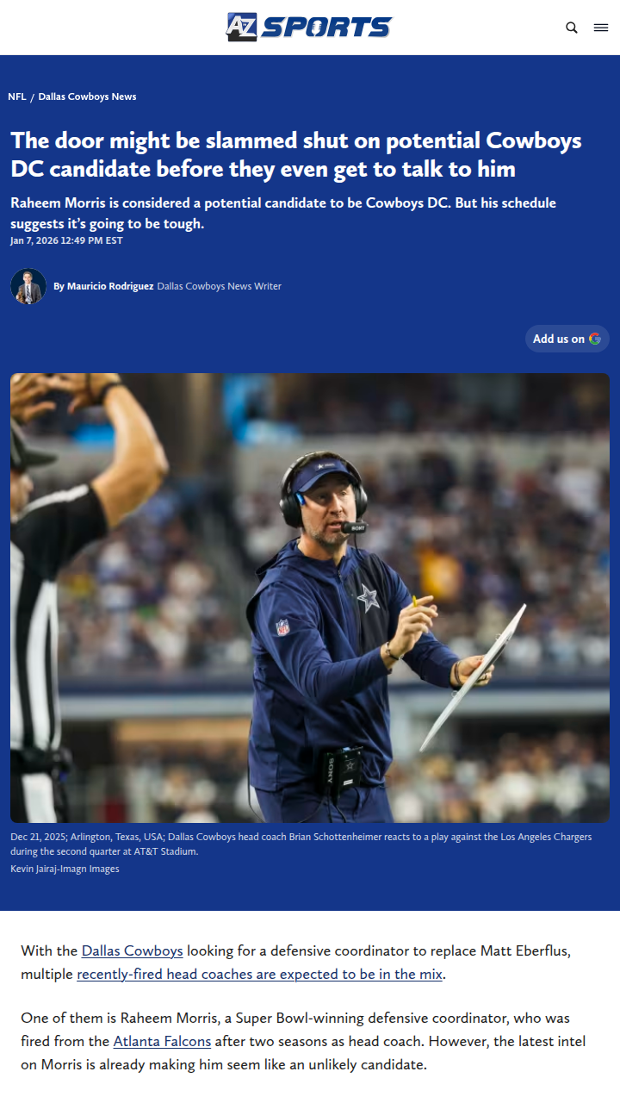This screenshot has width=620, height=1103.
Task: Click the Raheem Morris subheading text
Action: pos(283,213)
